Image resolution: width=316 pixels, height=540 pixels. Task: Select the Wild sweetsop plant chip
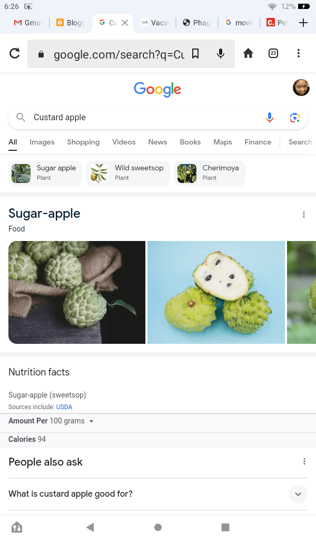click(129, 173)
